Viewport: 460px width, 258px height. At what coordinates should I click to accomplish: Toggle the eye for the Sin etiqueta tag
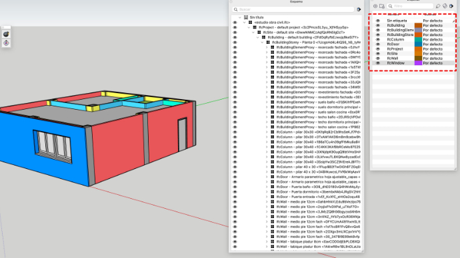pos(377,21)
